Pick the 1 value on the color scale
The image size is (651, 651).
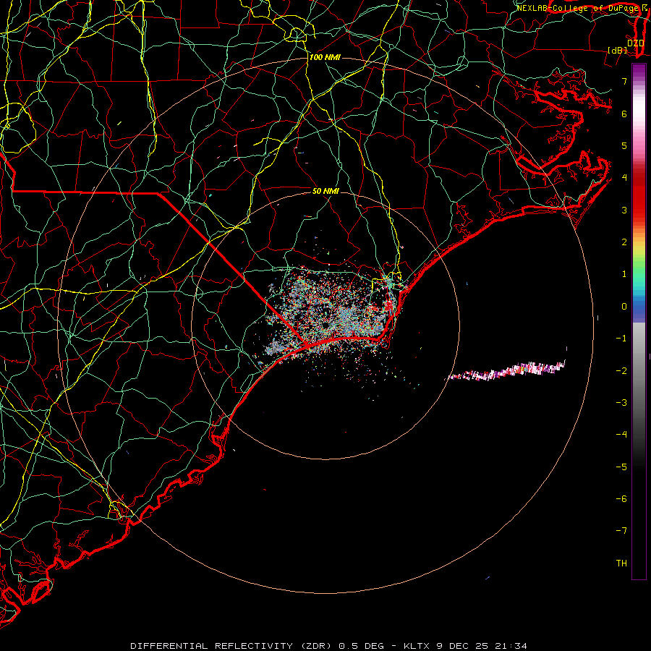pyautogui.click(x=624, y=274)
